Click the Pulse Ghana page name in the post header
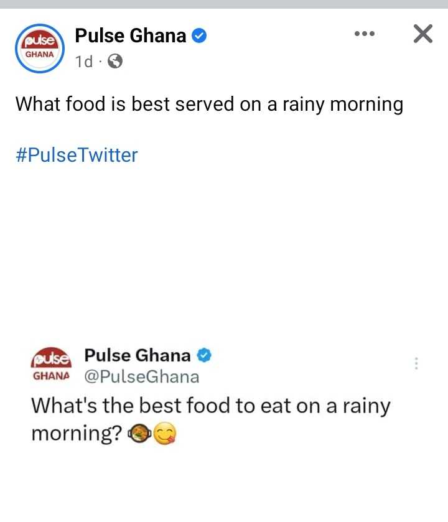Screen dimensions: 448x522 click(x=130, y=36)
